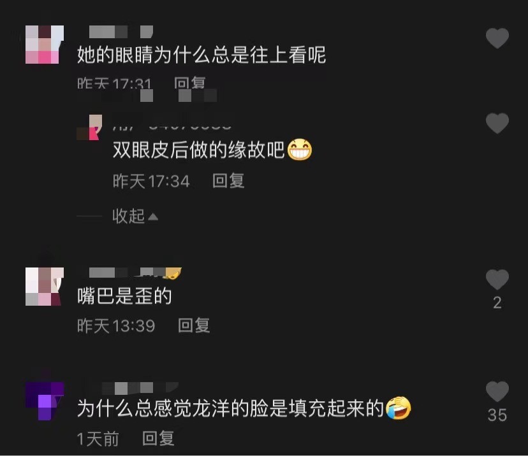This screenshot has height=456, width=528.
Task: Open username above '嘴巴是歪的' comment
Action: click(135, 273)
